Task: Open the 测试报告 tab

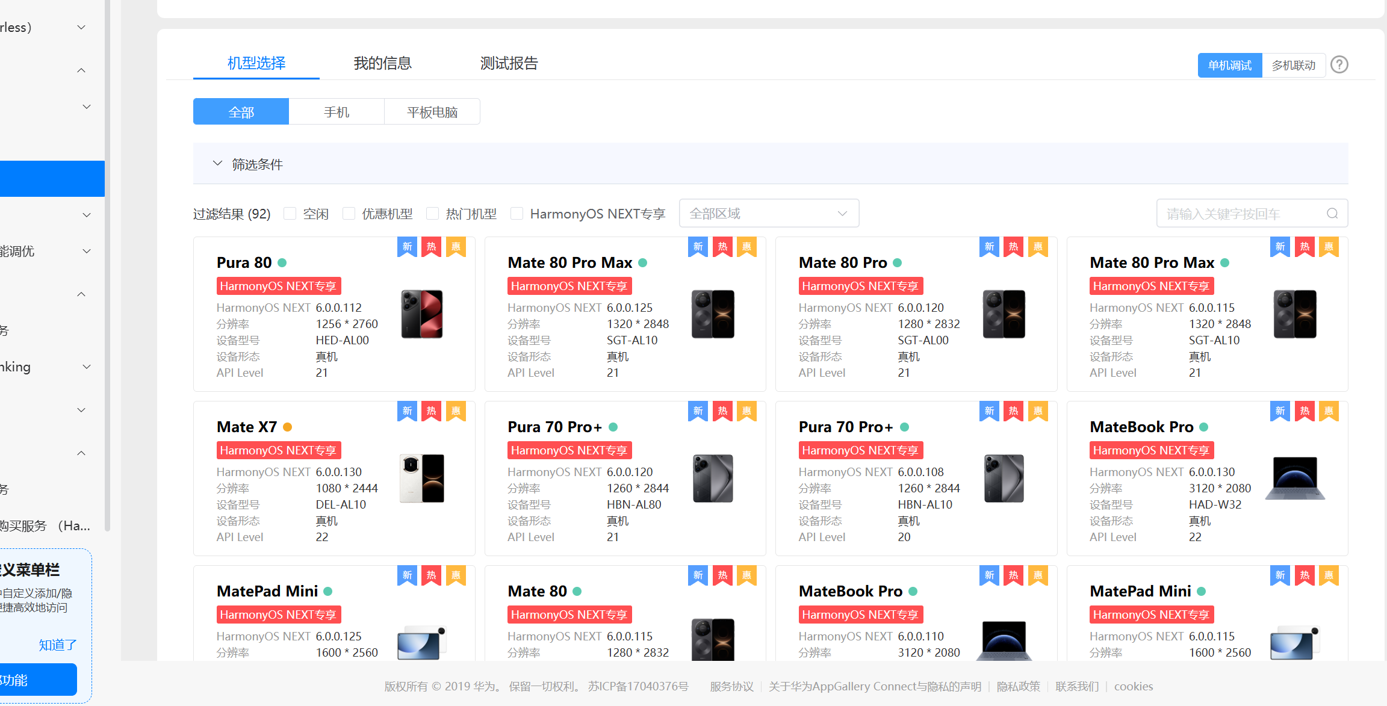Action: [x=509, y=63]
